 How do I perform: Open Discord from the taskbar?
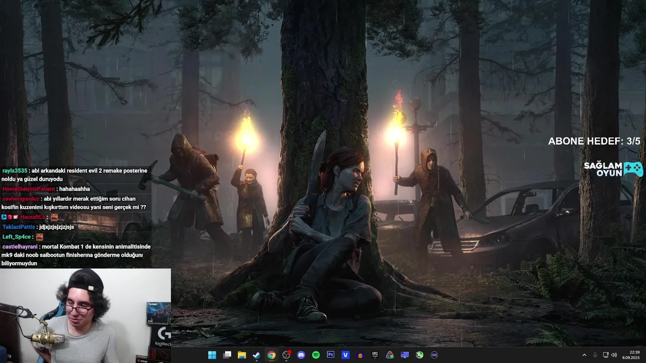pos(301,355)
